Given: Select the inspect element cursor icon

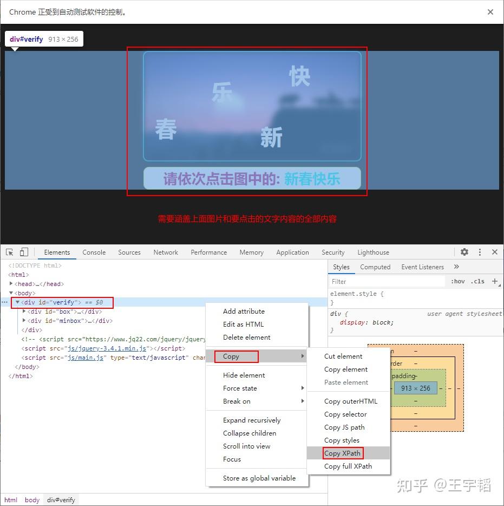Looking at the screenshot, I should click(9, 252).
